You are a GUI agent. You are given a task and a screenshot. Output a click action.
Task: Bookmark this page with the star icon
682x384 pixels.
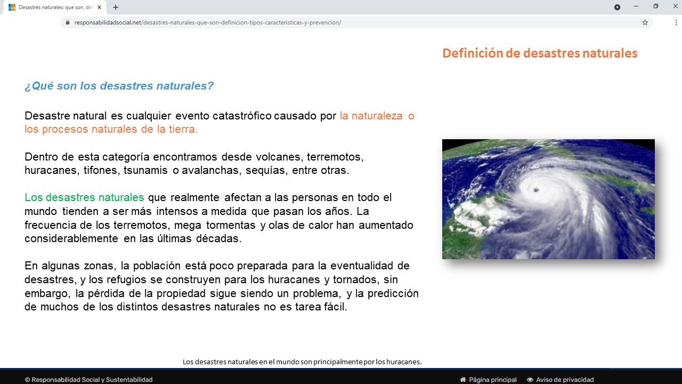[645, 22]
